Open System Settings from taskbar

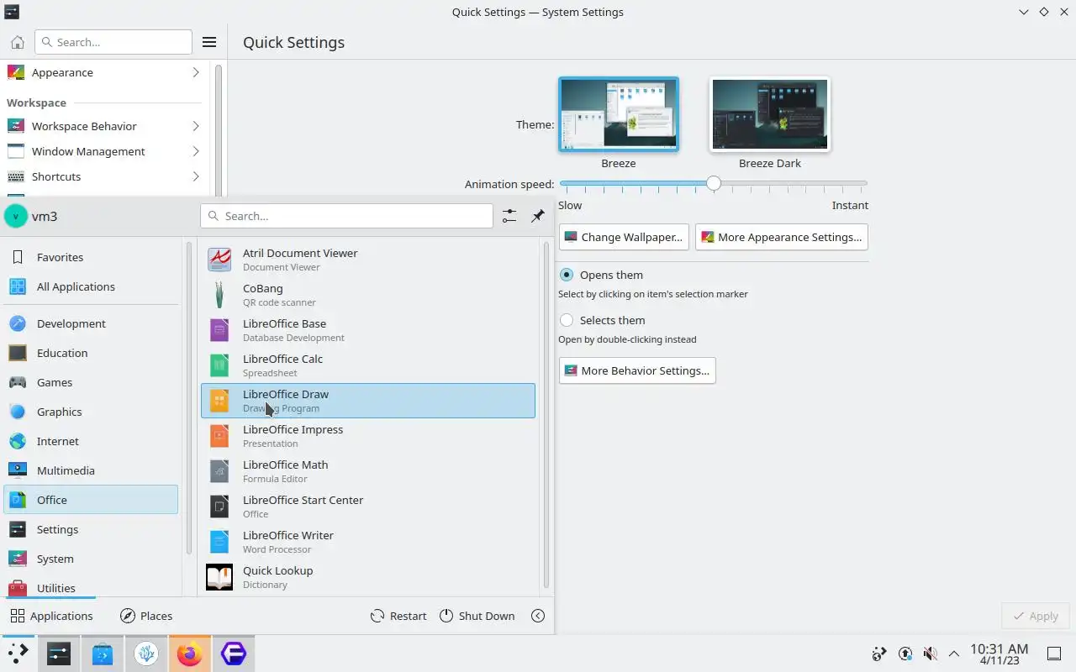(x=59, y=654)
